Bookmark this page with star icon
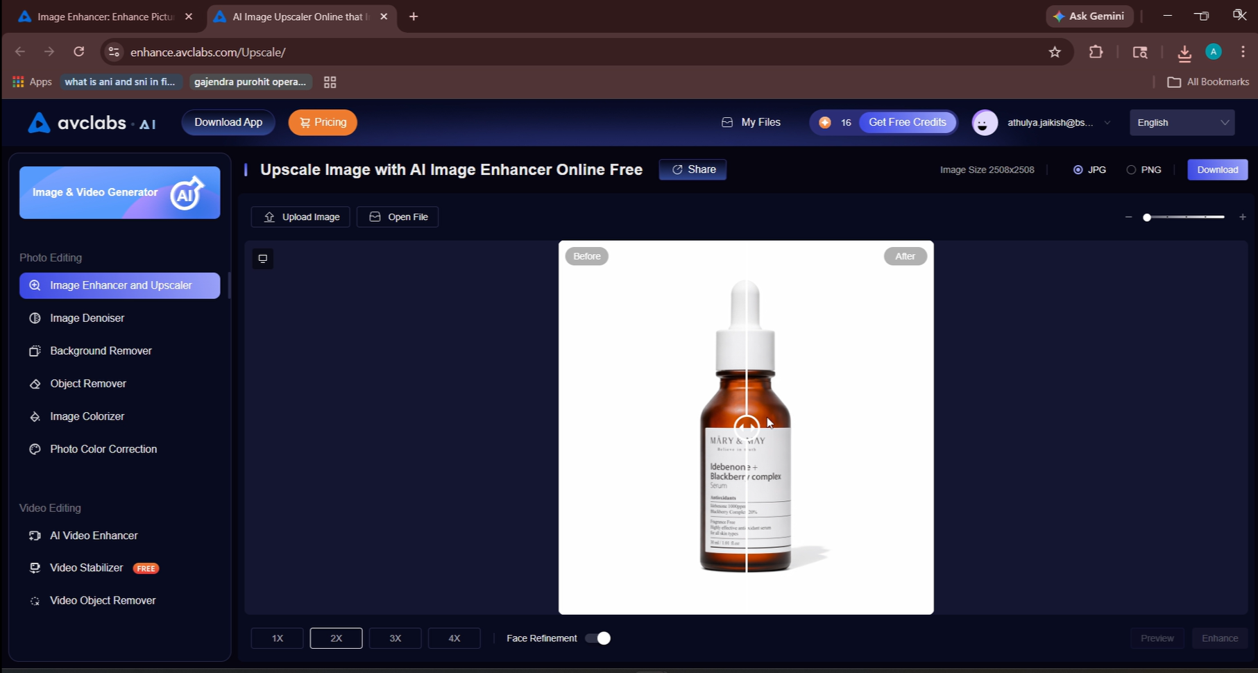This screenshot has height=673, width=1258. click(x=1055, y=52)
